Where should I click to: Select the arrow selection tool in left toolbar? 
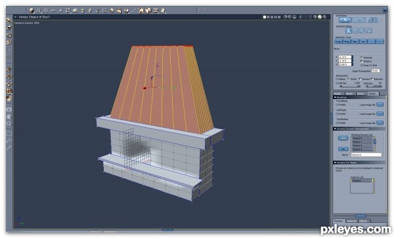[9, 20]
